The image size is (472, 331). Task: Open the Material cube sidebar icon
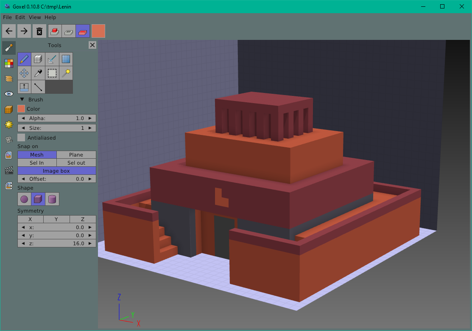(x=9, y=109)
